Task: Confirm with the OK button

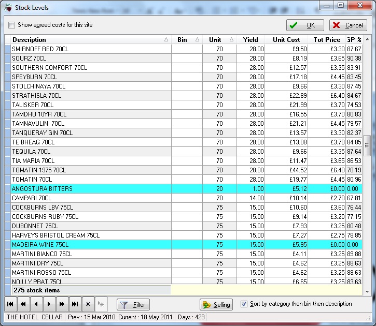Action: [305, 25]
